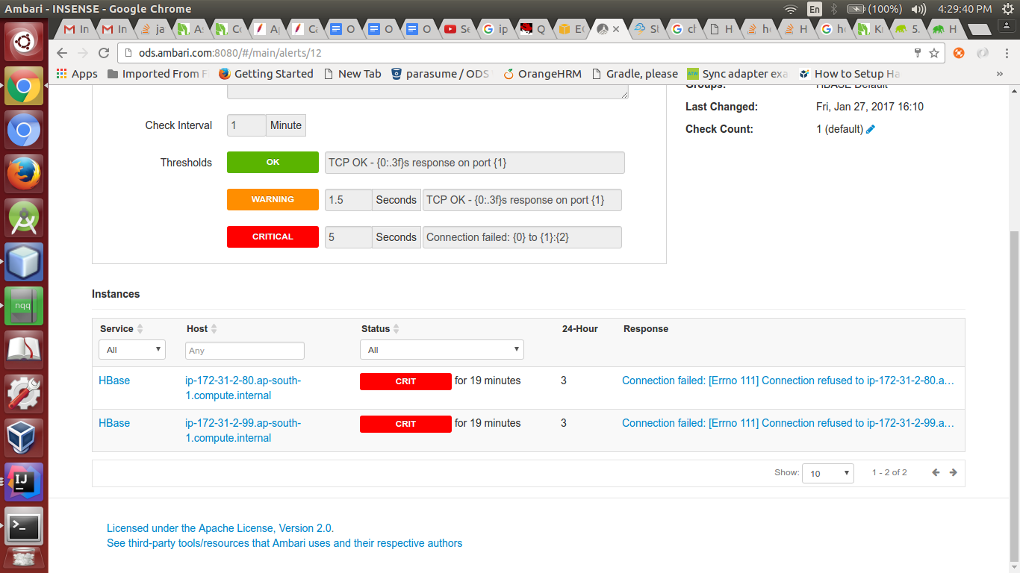Switch to the YouTube browser tab
Screen dimensions: 1020x573
point(457,29)
